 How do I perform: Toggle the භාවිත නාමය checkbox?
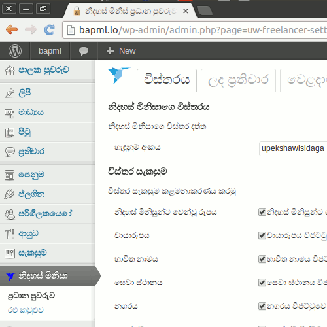pos(262,259)
